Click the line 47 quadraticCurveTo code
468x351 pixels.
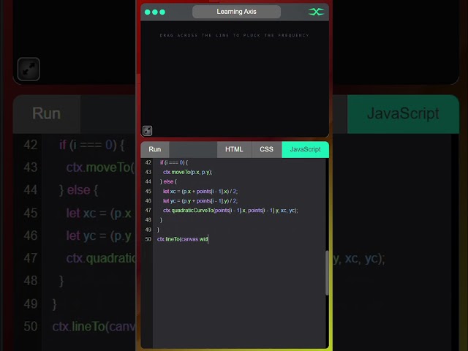tap(230, 211)
